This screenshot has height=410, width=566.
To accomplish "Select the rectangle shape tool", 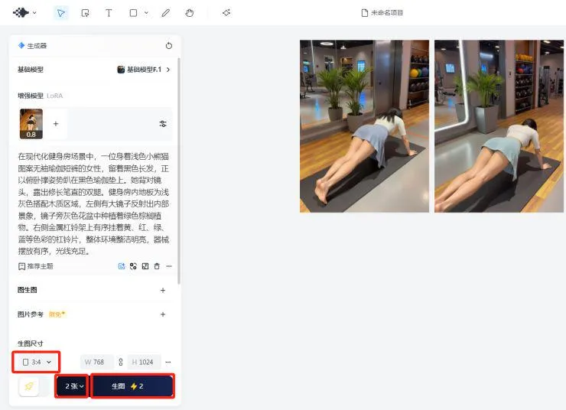I will tap(133, 13).
